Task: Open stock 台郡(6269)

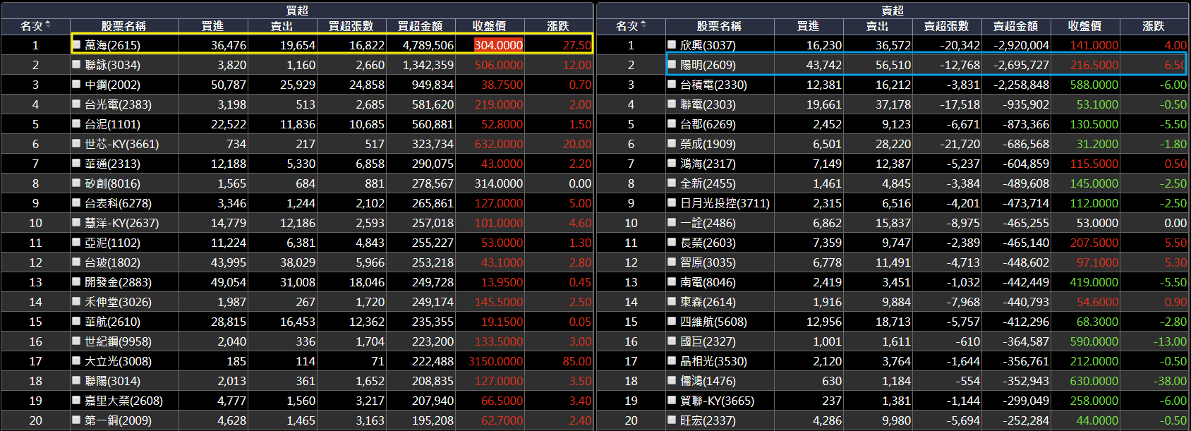Action: pyautogui.click(x=708, y=124)
